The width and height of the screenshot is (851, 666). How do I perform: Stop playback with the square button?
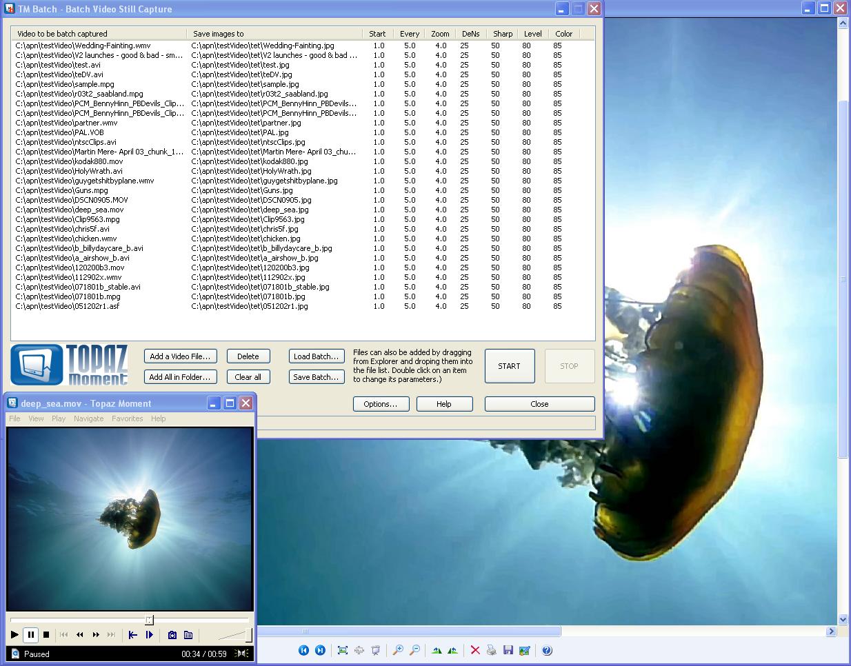(x=46, y=635)
